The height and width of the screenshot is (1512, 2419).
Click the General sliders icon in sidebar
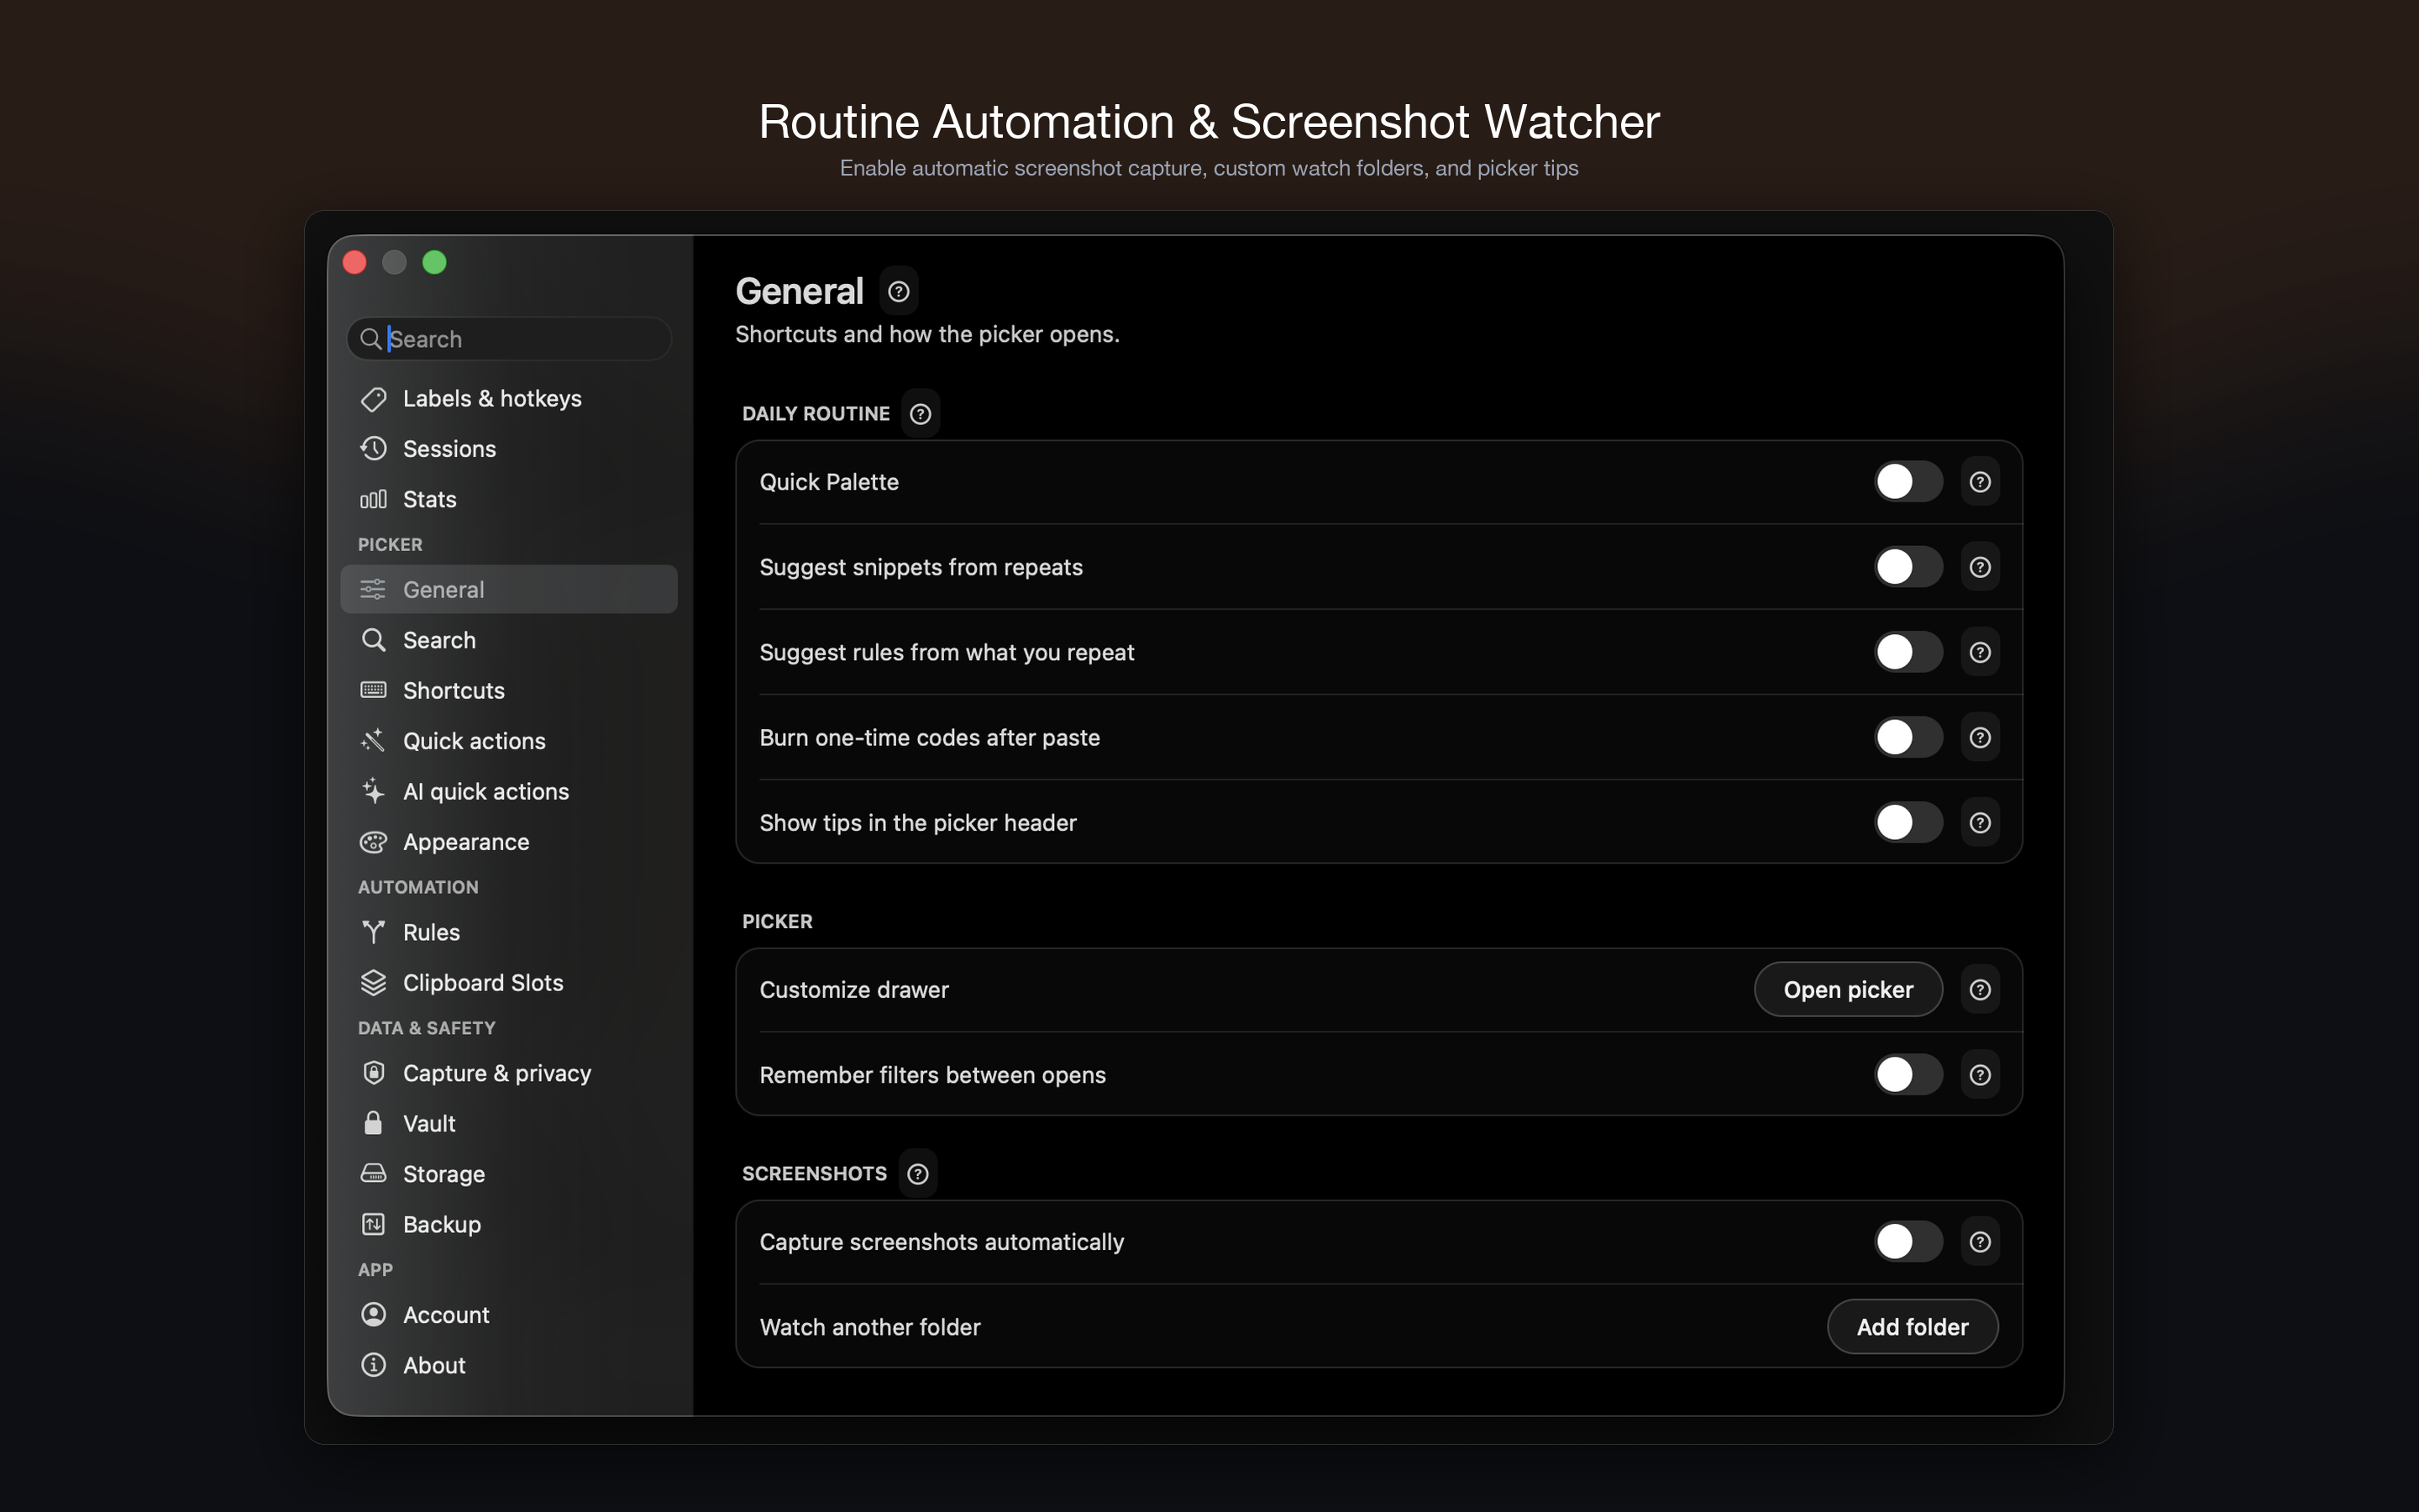(x=373, y=589)
